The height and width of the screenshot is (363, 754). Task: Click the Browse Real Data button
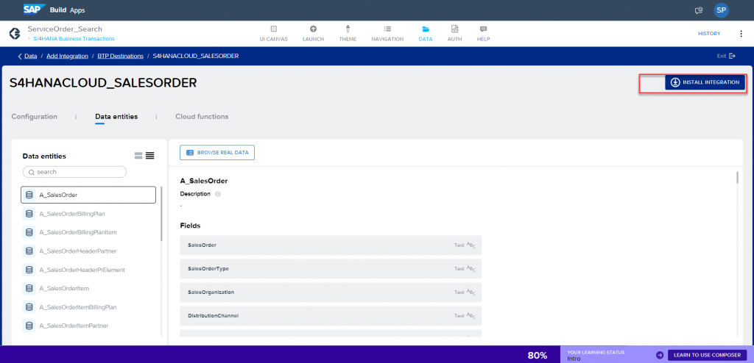(x=217, y=153)
